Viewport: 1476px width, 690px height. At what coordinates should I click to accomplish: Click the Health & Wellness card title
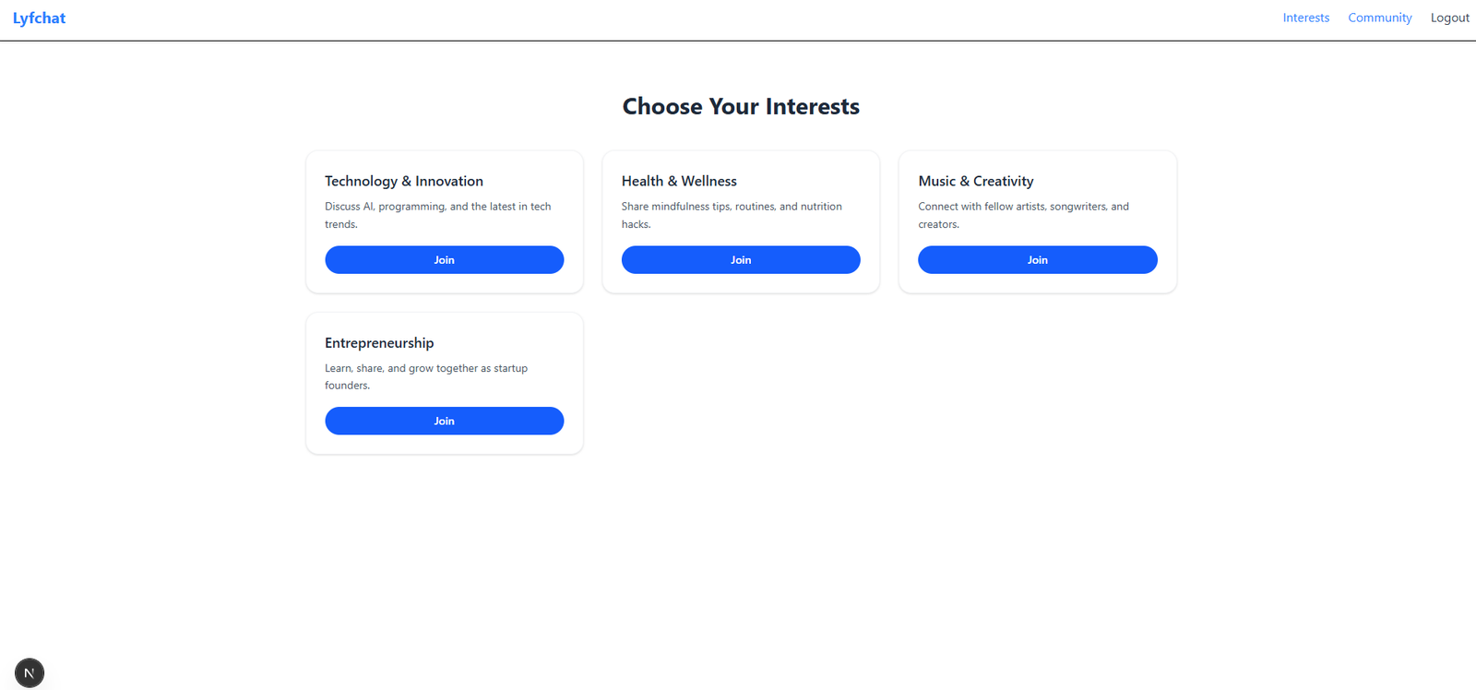(679, 182)
